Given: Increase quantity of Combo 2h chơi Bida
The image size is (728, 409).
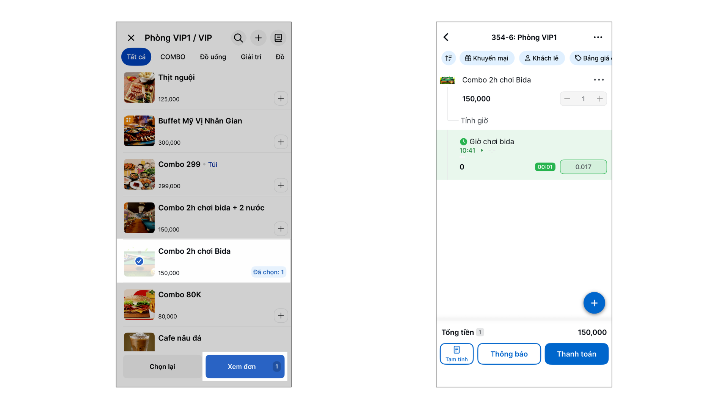Looking at the screenshot, I should pos(599,99).
